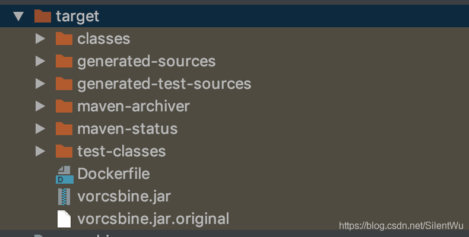Image resolution: width=469 pixels, height=237 pixels.
Task: Click the Dockerfile file icon
Action: pos(64,174)
